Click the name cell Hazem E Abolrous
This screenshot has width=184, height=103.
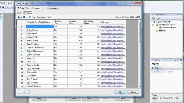click(x=40, y=86)
